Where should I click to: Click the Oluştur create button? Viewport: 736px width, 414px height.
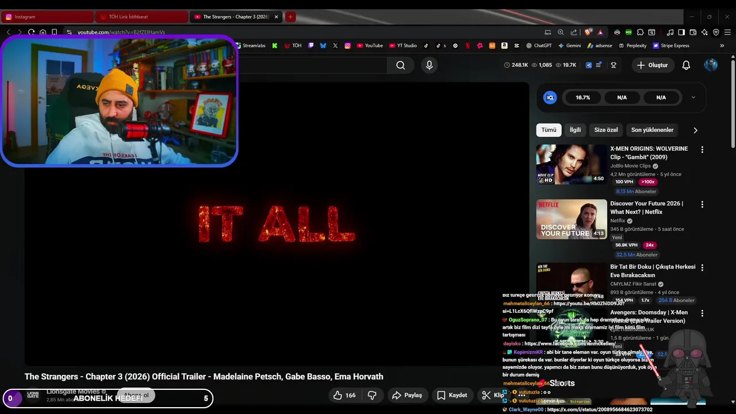click(x=652, y=66)
